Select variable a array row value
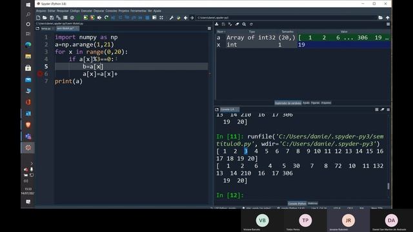The image size is (413, 232). (344, 37)
